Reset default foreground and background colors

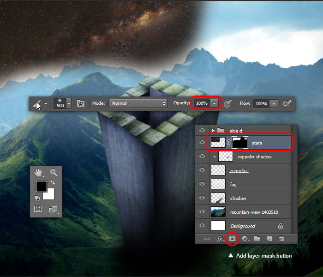[x=37, y=198]
